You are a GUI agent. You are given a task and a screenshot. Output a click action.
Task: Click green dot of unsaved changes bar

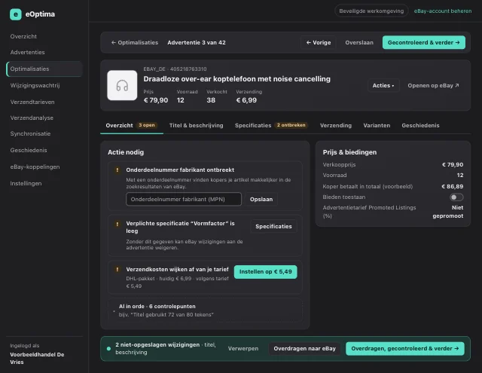(x=108, y=349)
